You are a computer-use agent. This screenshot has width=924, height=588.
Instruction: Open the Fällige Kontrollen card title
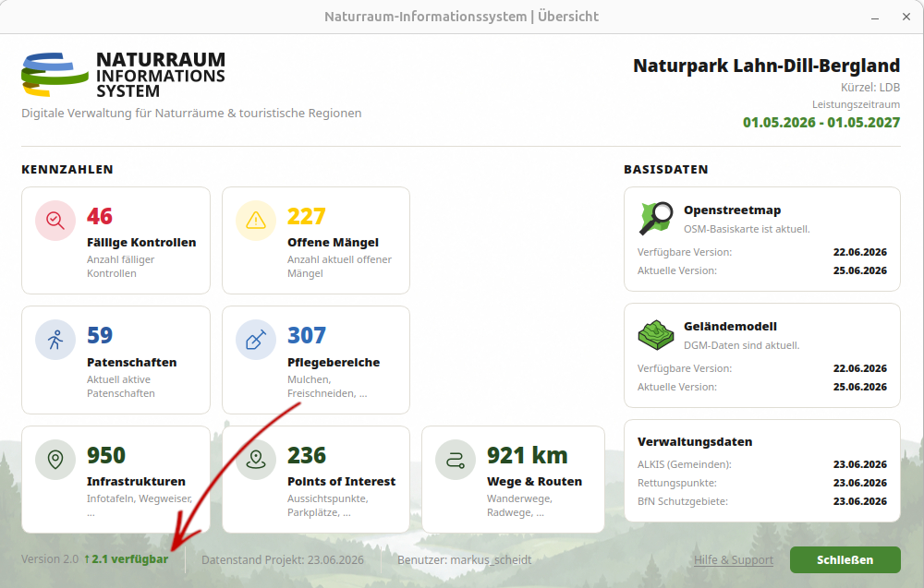coord(141,243)
